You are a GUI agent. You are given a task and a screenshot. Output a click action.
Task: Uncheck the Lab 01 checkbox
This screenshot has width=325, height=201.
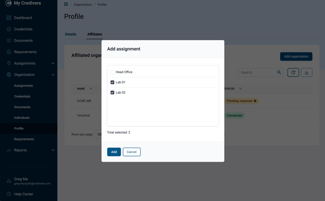pyautogui.click(x=113, y=83)
